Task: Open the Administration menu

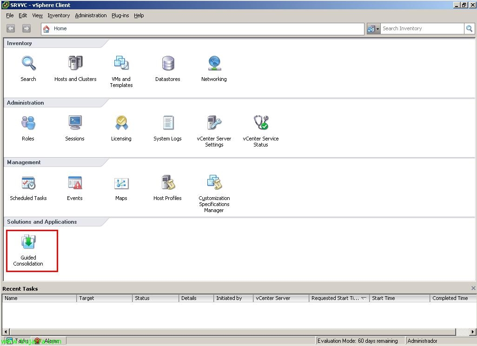Action: coord(91,15)
